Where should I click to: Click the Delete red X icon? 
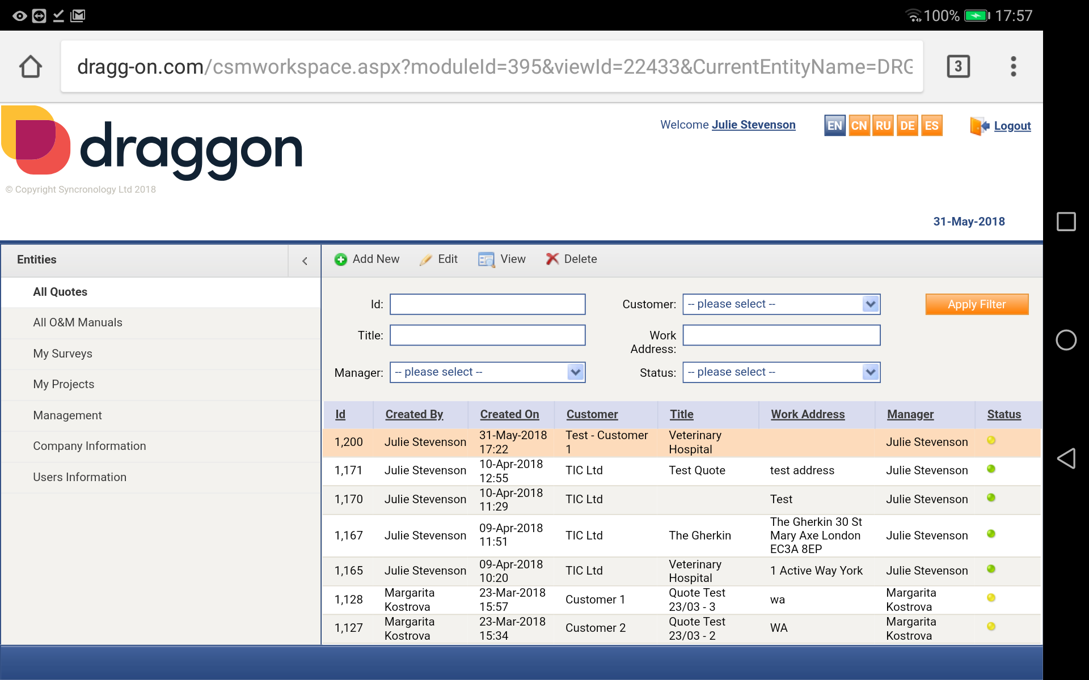(x=552, y=259)
